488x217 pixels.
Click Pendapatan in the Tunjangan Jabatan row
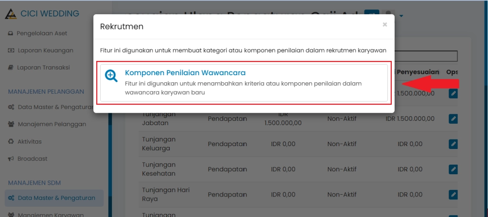coord(227,119)
